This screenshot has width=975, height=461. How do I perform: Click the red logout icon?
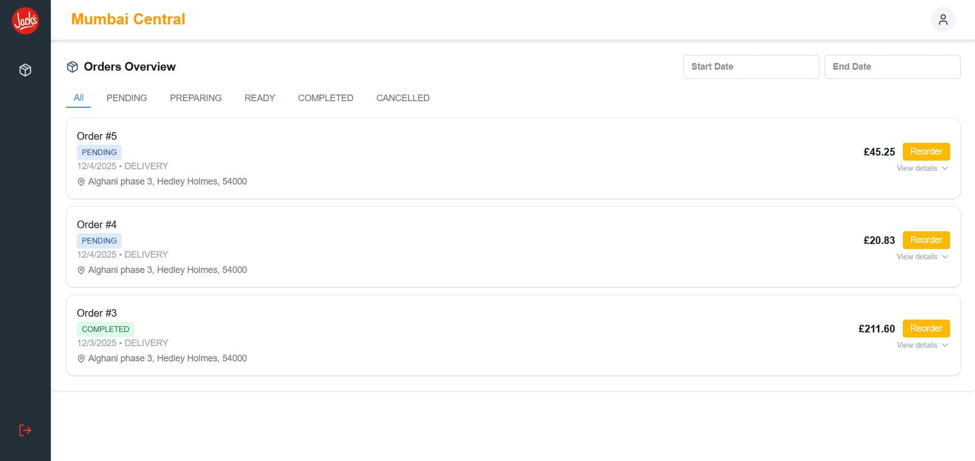25,431
